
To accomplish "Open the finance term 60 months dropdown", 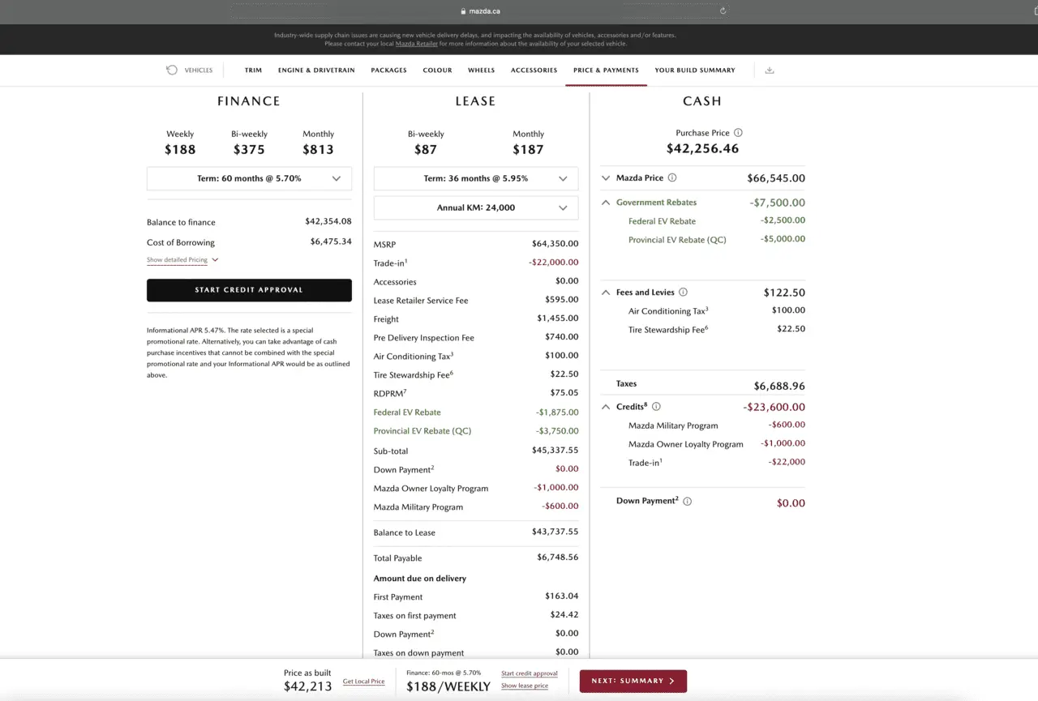I will [249, 178].
